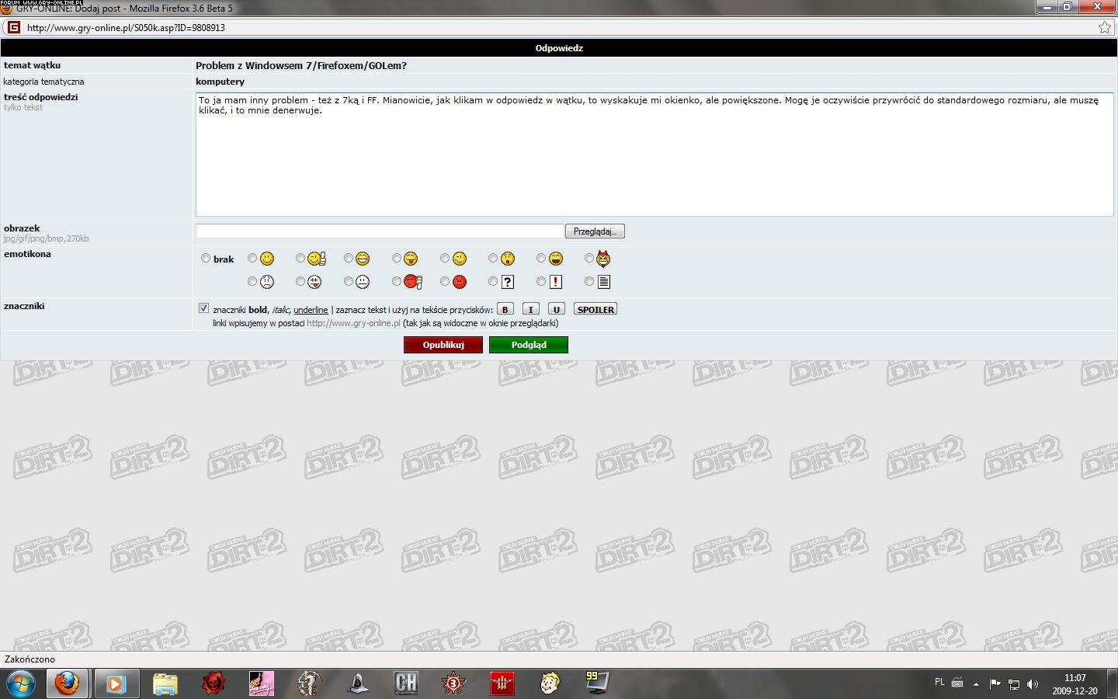This screenshot has width=1118, height=699.
Task: Click the bold 'B' formatting button
Action: (x=505, y=309)
